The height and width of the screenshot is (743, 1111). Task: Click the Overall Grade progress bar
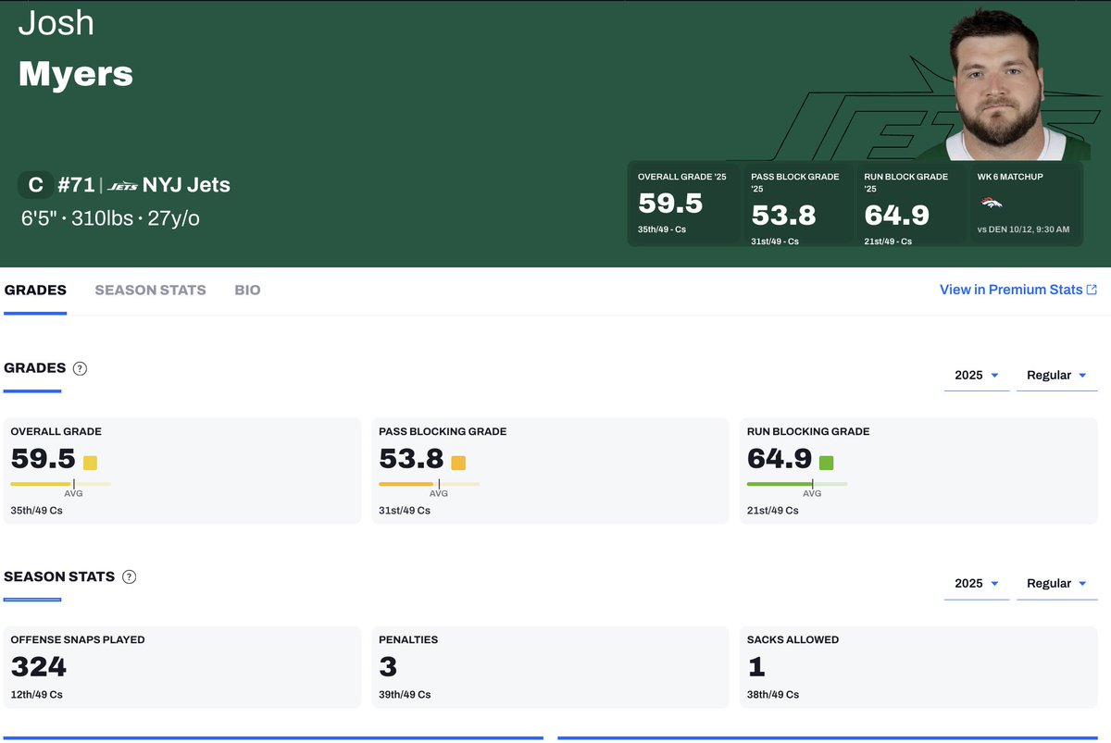click(x=61, y=483)
